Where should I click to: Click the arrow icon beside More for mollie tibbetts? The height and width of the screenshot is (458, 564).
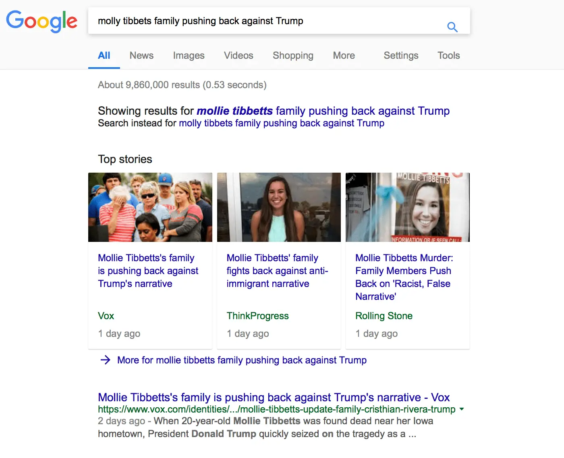click(105, 360)
